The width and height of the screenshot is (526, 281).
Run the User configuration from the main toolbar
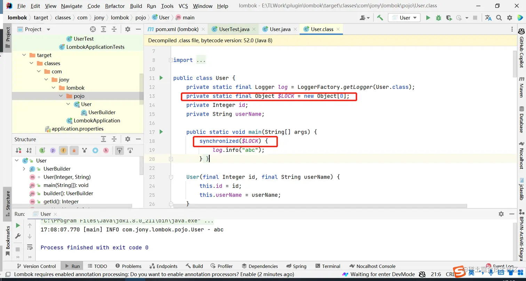click(428, 18)
